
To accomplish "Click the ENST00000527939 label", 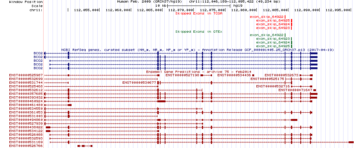I will tap(26, 123).
